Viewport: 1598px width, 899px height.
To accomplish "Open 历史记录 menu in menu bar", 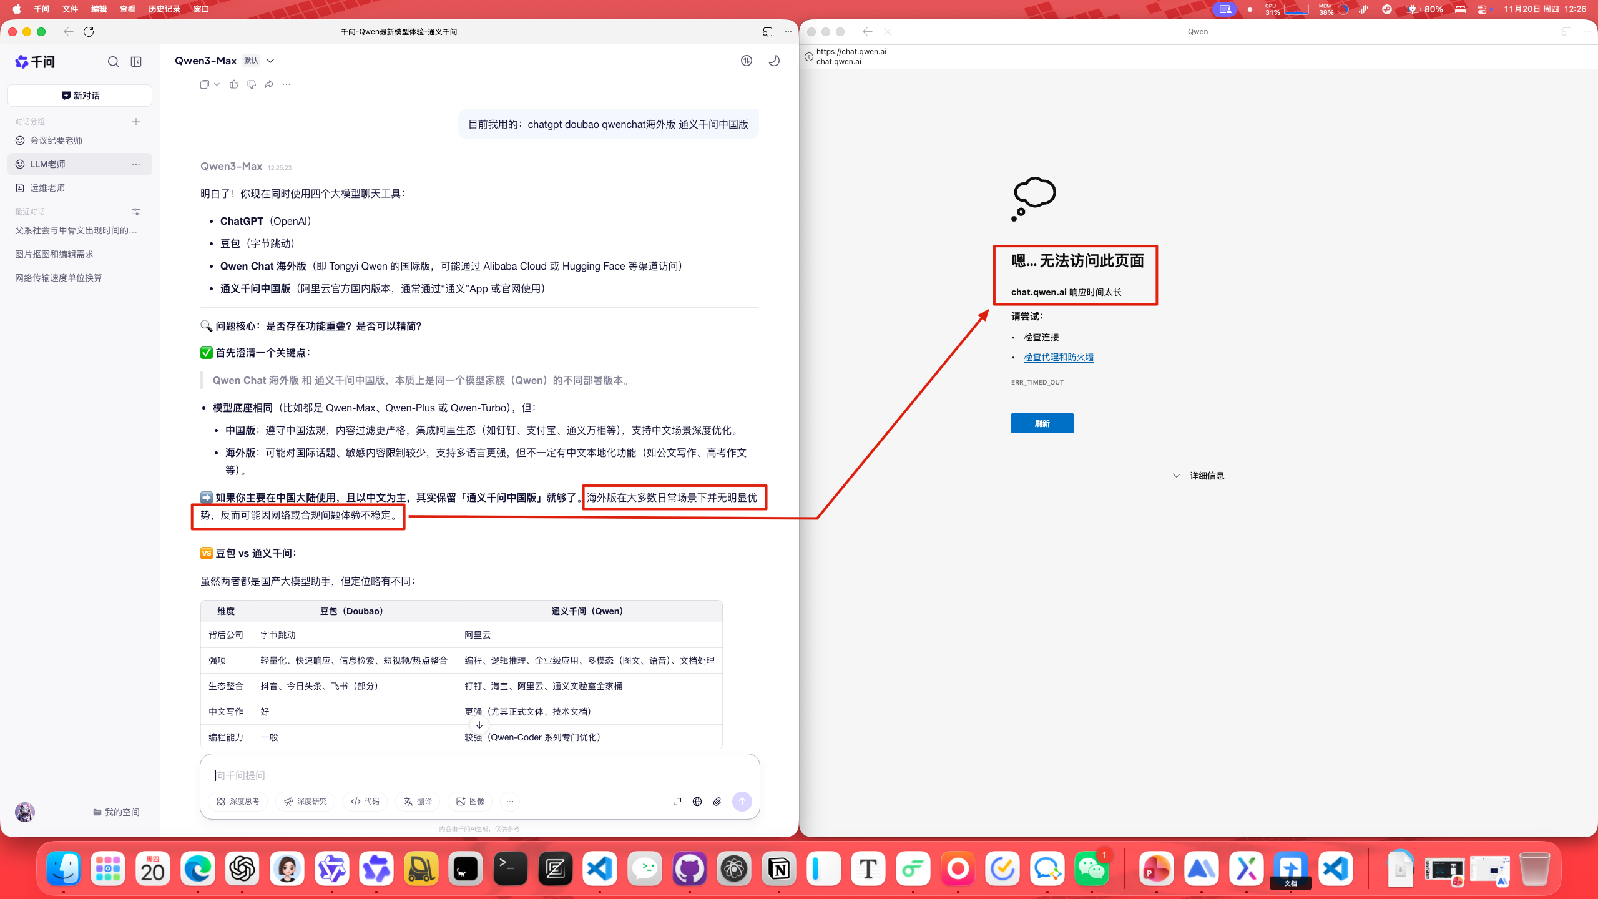I will click(x=164, y=9).
